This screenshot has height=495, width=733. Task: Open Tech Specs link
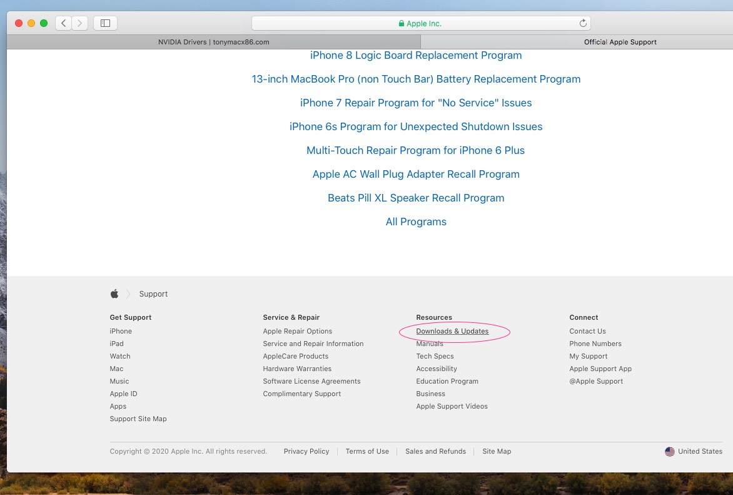[435, 356]
